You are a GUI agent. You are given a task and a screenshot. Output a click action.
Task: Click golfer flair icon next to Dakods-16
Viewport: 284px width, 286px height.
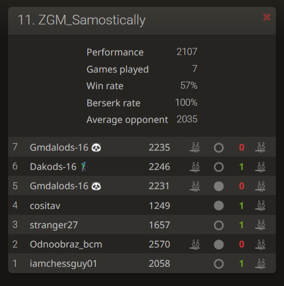pos(84,167)
